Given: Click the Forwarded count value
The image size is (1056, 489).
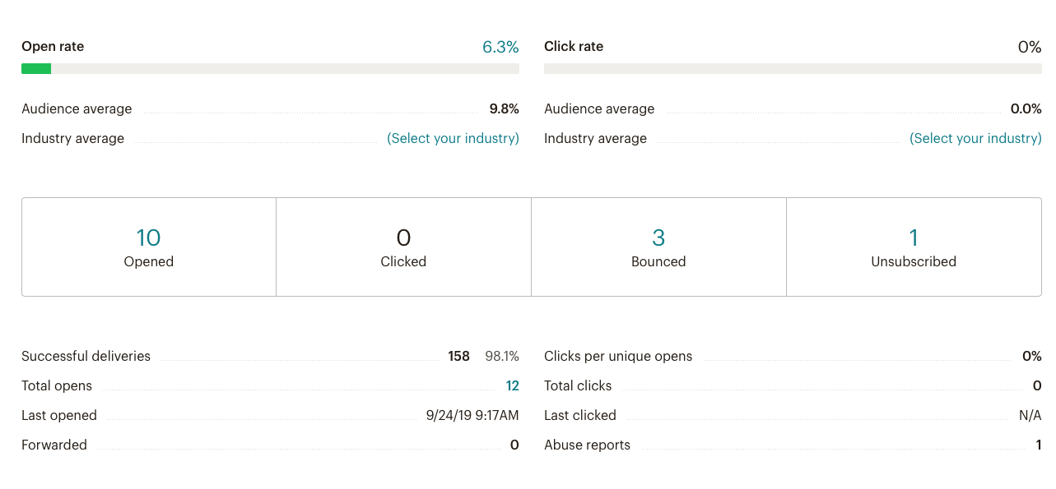Looking at the screenshot, I should click(514, 445).
